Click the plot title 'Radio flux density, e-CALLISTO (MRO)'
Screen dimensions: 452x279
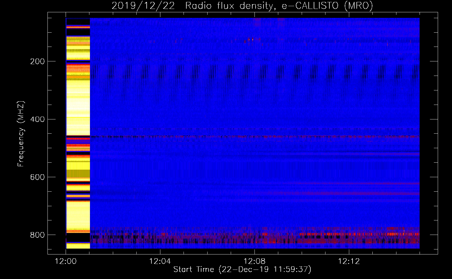[x=279, y=6]
